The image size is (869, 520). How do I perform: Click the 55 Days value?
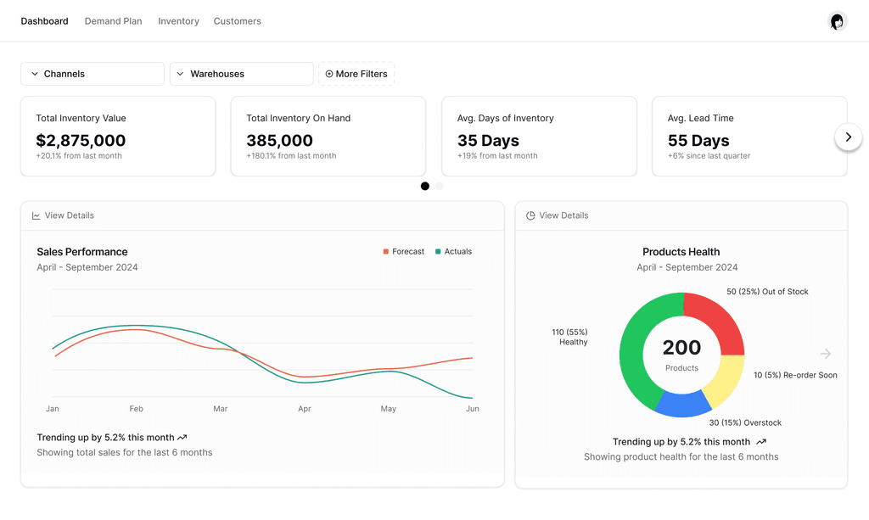pyautogui.click(x=698, y=141)
